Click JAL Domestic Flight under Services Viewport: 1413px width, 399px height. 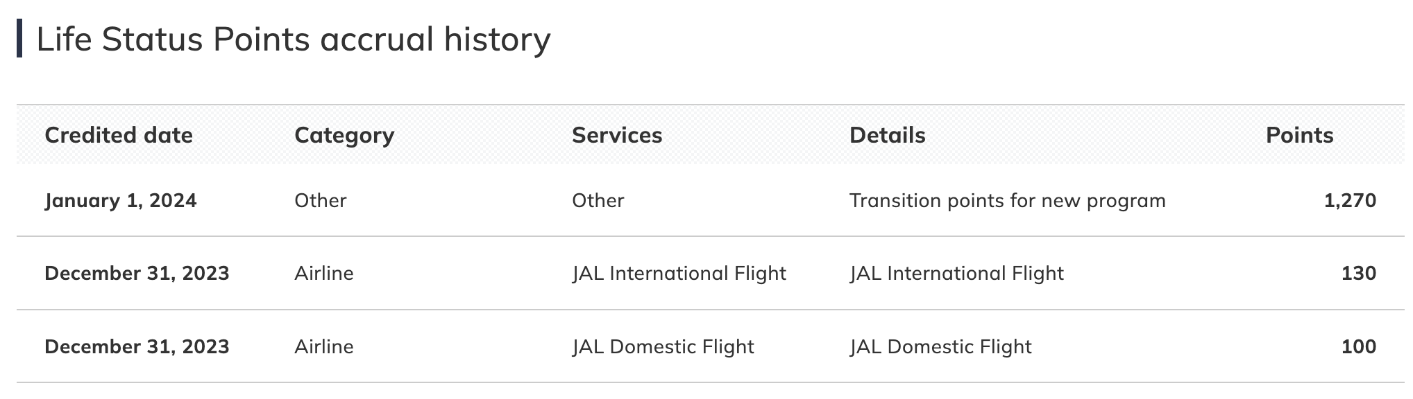coord(663,346)
